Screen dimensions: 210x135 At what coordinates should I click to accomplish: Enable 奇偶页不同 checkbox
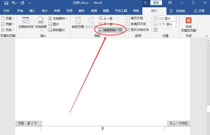pos(128,24)
